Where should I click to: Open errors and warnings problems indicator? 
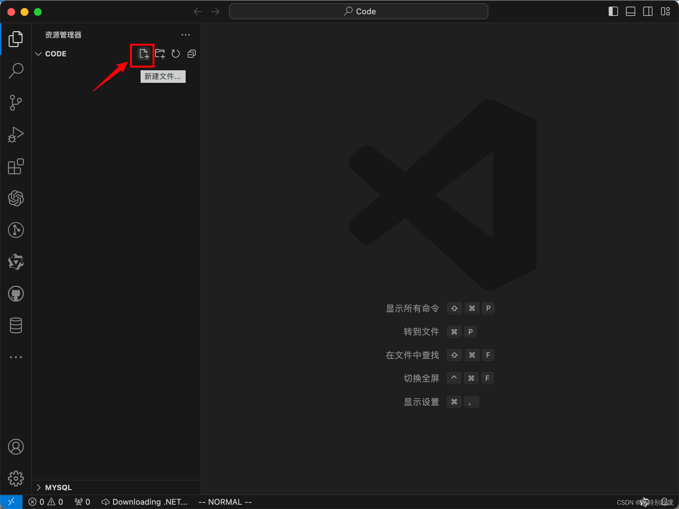46,502
